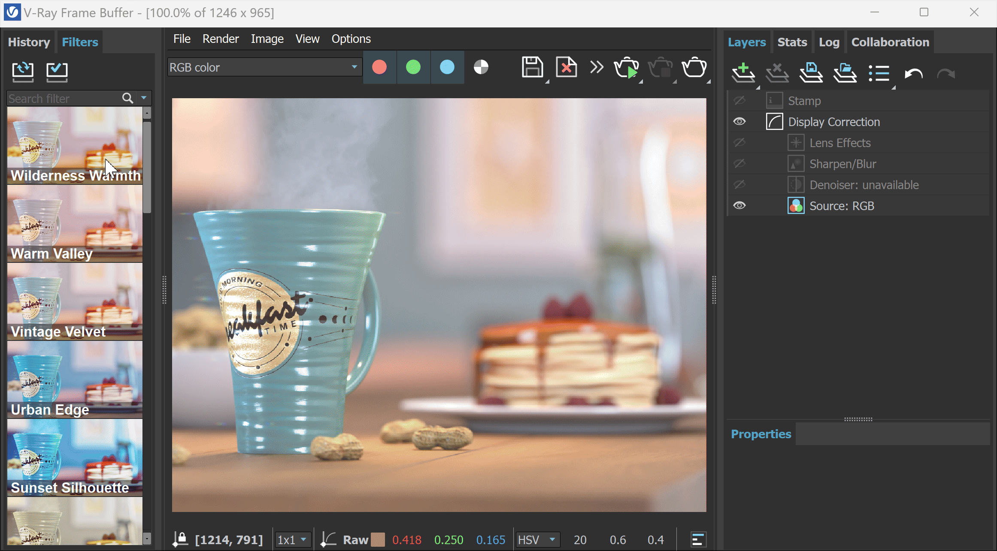Select the Stamp layer icon
The width and height of the screenshot is (997, 551).
774,101
